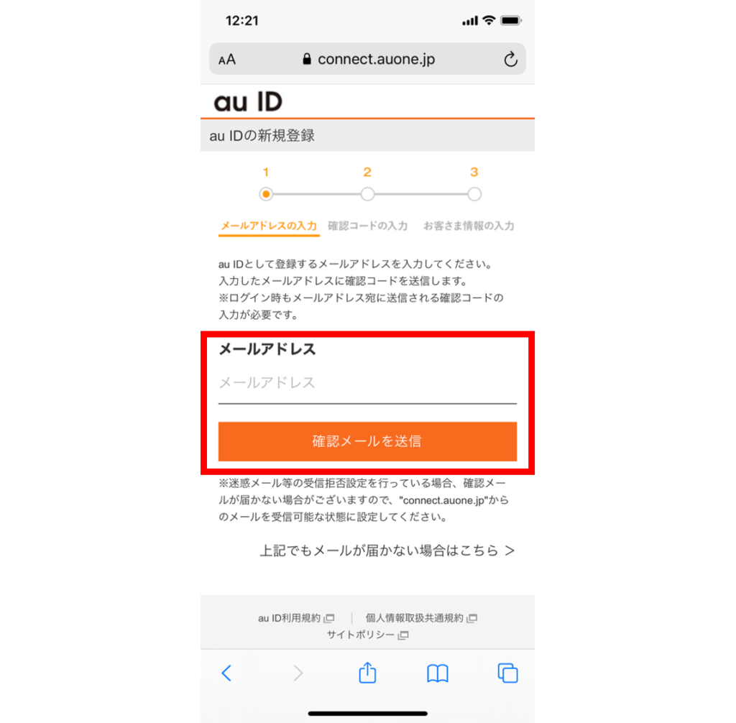Viewport: 736px width, 723px height.
Task: Go back with Safari back arrow
Action: coord(226,673)
